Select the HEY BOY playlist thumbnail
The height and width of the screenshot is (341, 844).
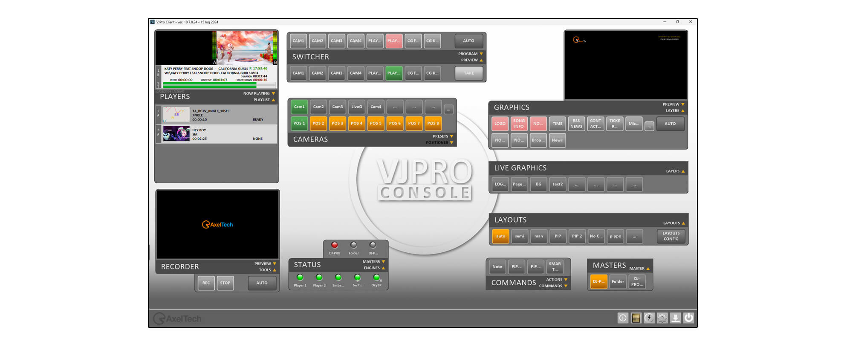pos(176,134)
